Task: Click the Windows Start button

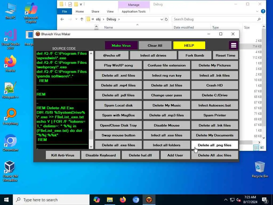Action: 6,200
